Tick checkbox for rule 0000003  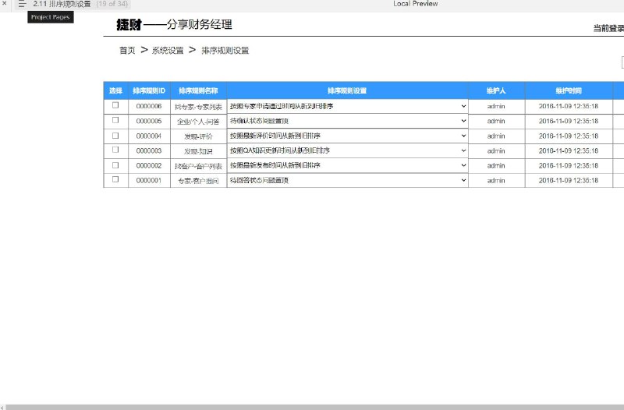[x=115, y=150]
